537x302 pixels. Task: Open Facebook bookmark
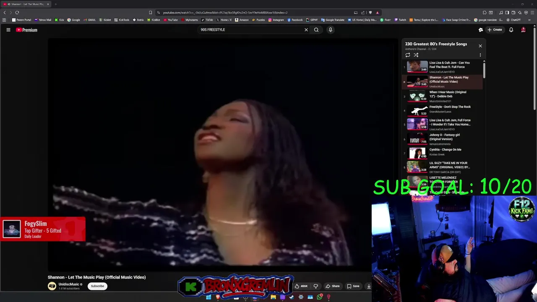point(295,20)
